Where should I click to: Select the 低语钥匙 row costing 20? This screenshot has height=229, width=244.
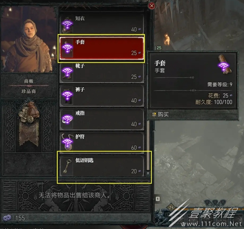pos(102,166)
